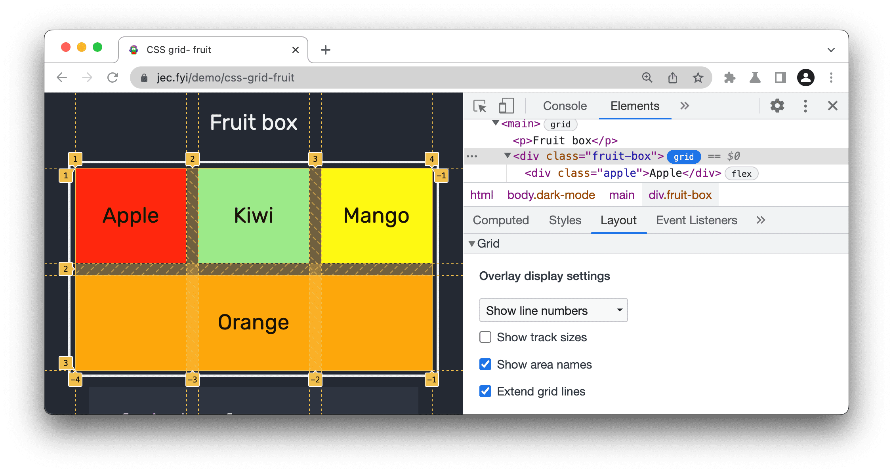Toggle the Show track sizes checkbox
Image resolution: width=893 pixels, height=473 pixels.
(x=485, y=337)
